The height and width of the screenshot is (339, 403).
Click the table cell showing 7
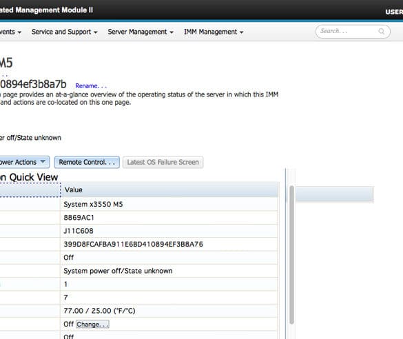pos(169,298)
